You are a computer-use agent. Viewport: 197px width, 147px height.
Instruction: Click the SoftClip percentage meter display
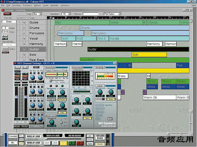[105, 76]
